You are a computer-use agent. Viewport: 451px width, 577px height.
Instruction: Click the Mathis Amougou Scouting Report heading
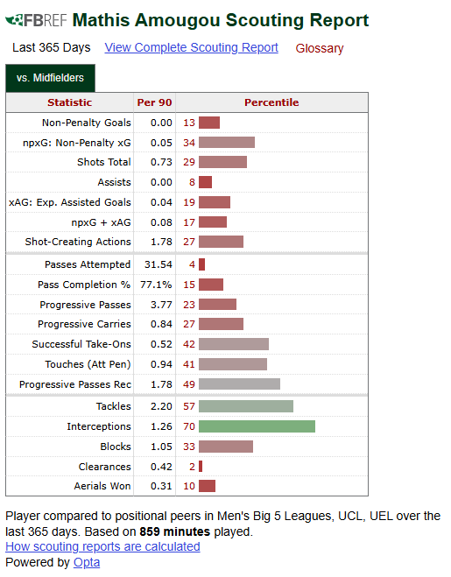(x=221, y=20)
